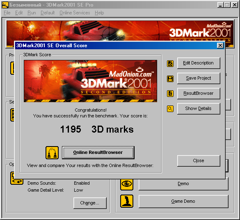Image resolution: width=240 pixels, height=220 pixels.
Task: Click the Save Project button
Action: (199, 78)
